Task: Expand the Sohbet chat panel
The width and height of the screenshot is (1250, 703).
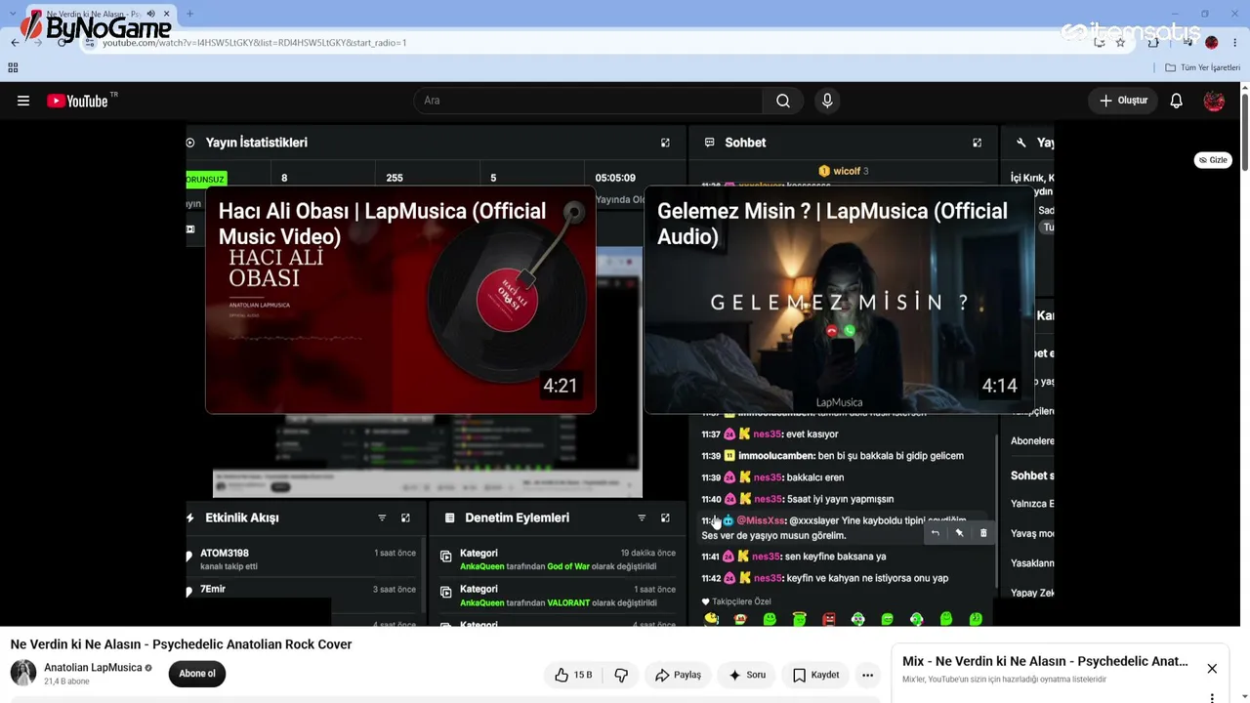Action: pos(977,143)
